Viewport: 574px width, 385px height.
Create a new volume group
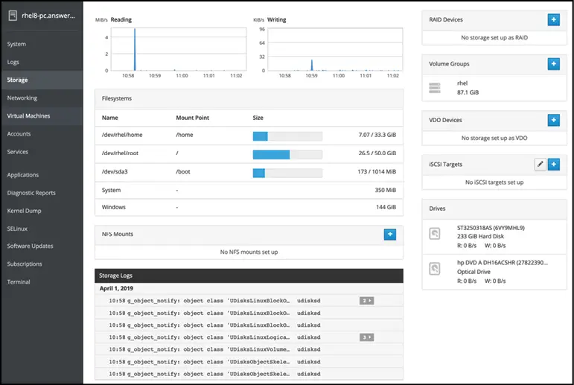pyautogui.click(x=553, y=64)
